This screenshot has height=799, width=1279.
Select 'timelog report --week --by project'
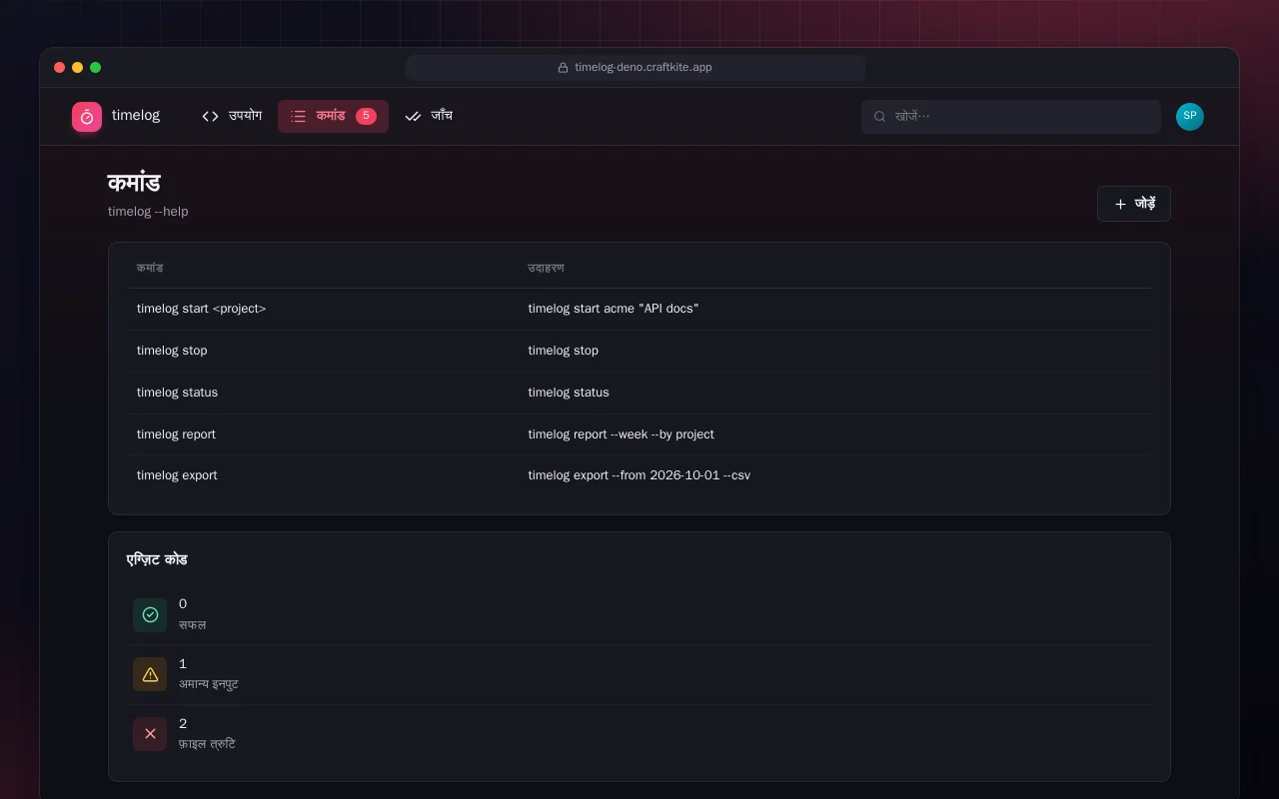pos(622,434)
